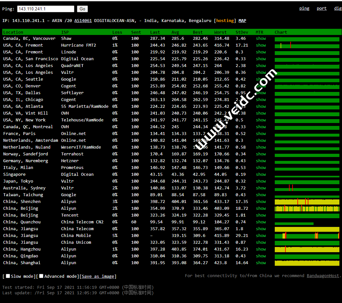Open the dig tool link at top right
This screenshot has width=342, height=303.
[x=337, y=8]
